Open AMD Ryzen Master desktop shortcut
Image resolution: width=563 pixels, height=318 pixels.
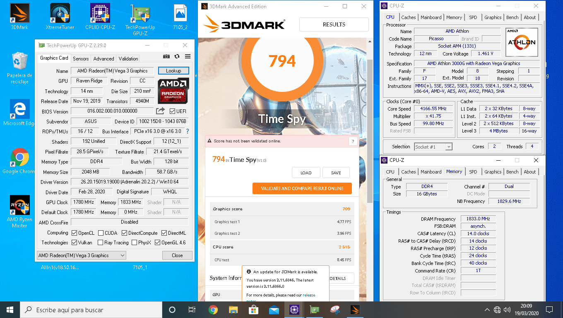pyautogui.click(x=19, y=211)
